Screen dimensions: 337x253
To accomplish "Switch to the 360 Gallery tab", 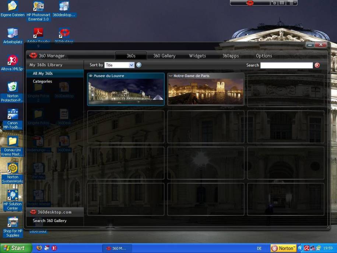I will [164, 56].
